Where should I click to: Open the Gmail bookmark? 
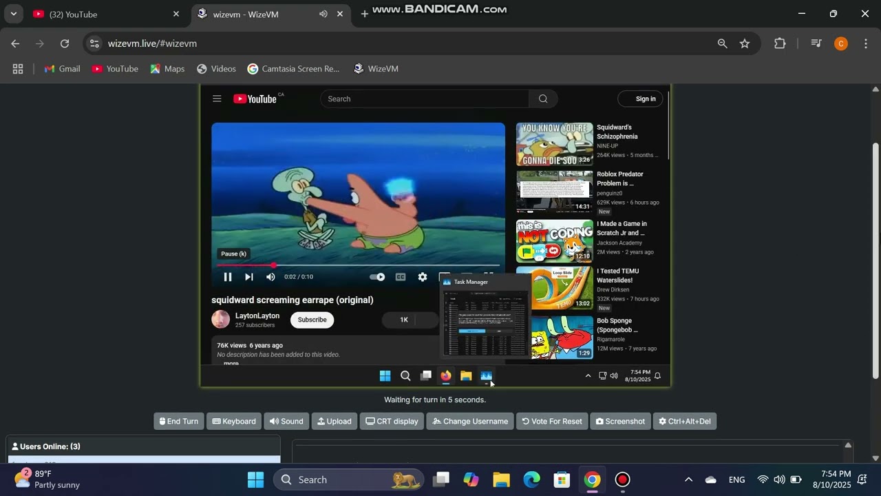tap(63, 69)
